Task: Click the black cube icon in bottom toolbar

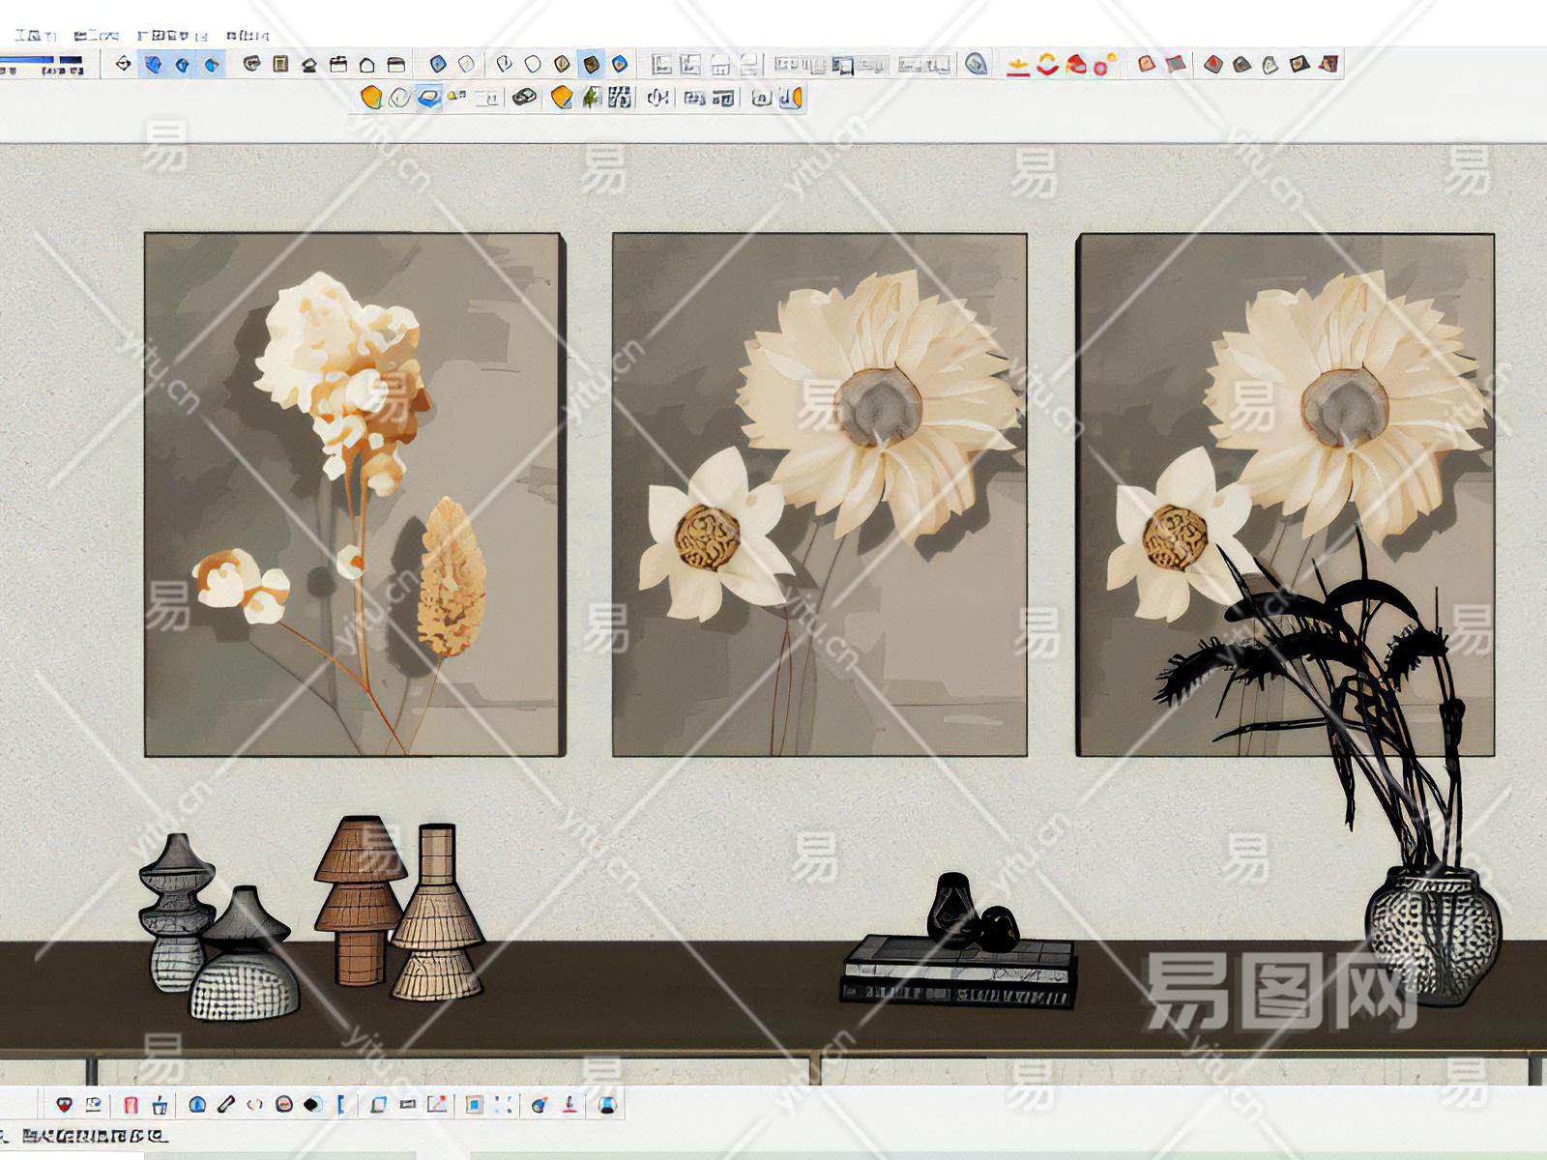Action: point(312,1104)
